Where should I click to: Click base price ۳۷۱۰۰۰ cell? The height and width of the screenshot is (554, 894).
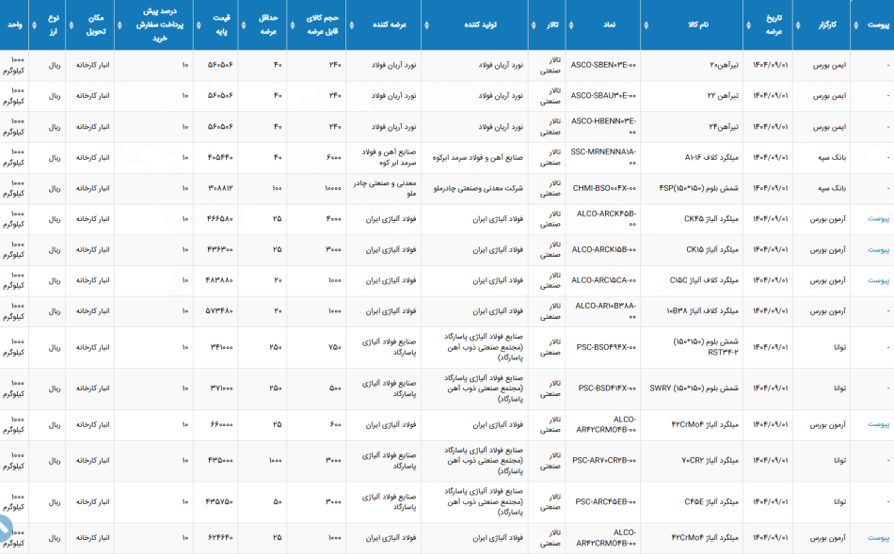tap(221, 388)
